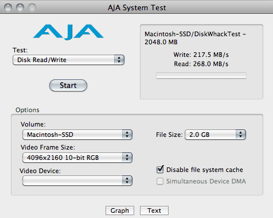Switch to the Text view
Screen dimensions: 273x218
(x=154, y=211)
